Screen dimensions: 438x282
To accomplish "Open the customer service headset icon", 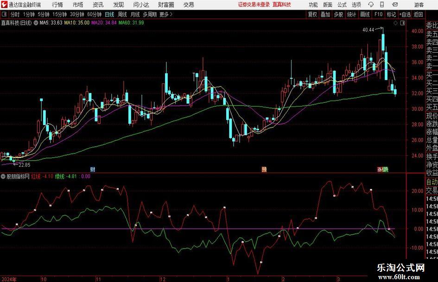I will coord(371,5).
